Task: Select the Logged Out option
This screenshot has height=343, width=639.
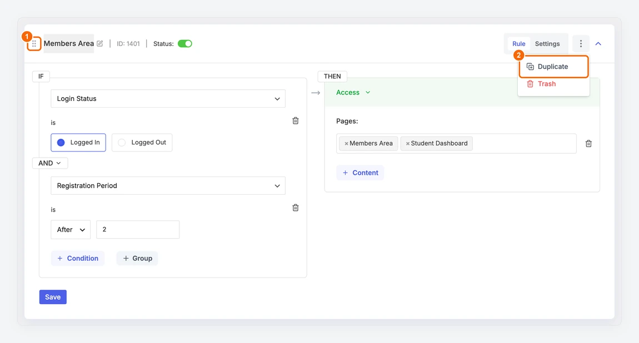Action: pyautogui.click(x=142, y=143)
